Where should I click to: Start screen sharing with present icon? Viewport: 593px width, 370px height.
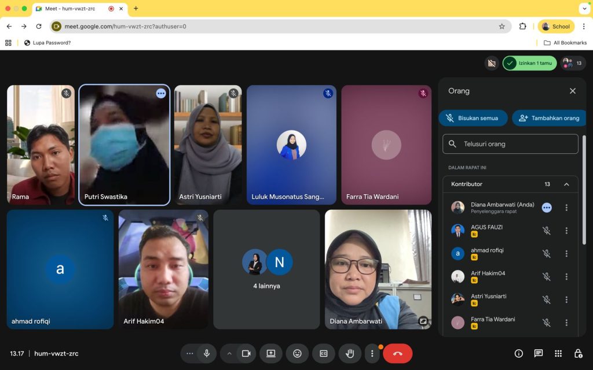[x=271, y=353]
